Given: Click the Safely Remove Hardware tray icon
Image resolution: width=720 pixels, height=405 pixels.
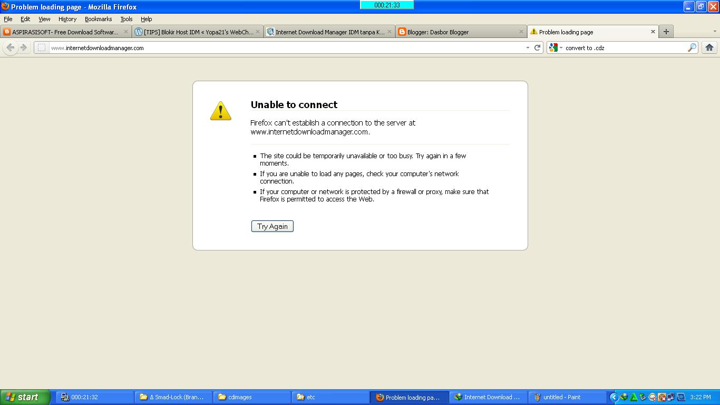Looking at the screenshot, I should click(643, 397).
